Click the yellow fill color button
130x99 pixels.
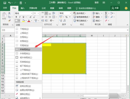(x=23, y=21)
